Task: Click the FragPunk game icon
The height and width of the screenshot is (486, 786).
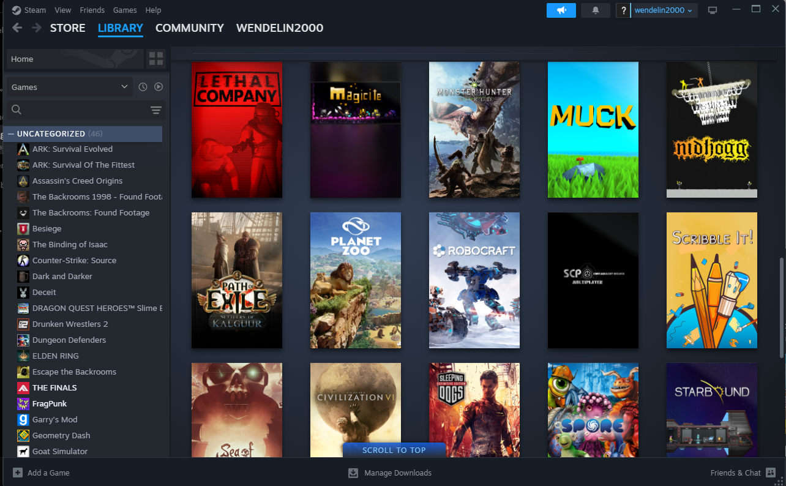Action: [x=23, y=403]
